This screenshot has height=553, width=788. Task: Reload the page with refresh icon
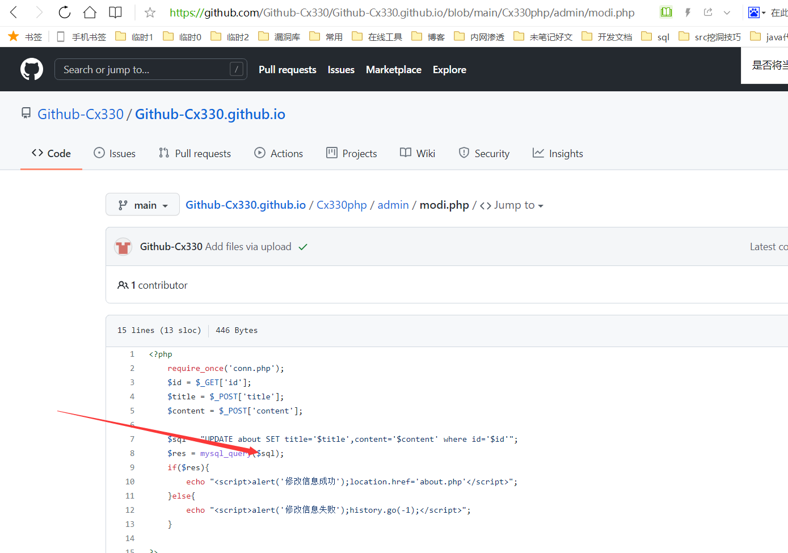65,12
